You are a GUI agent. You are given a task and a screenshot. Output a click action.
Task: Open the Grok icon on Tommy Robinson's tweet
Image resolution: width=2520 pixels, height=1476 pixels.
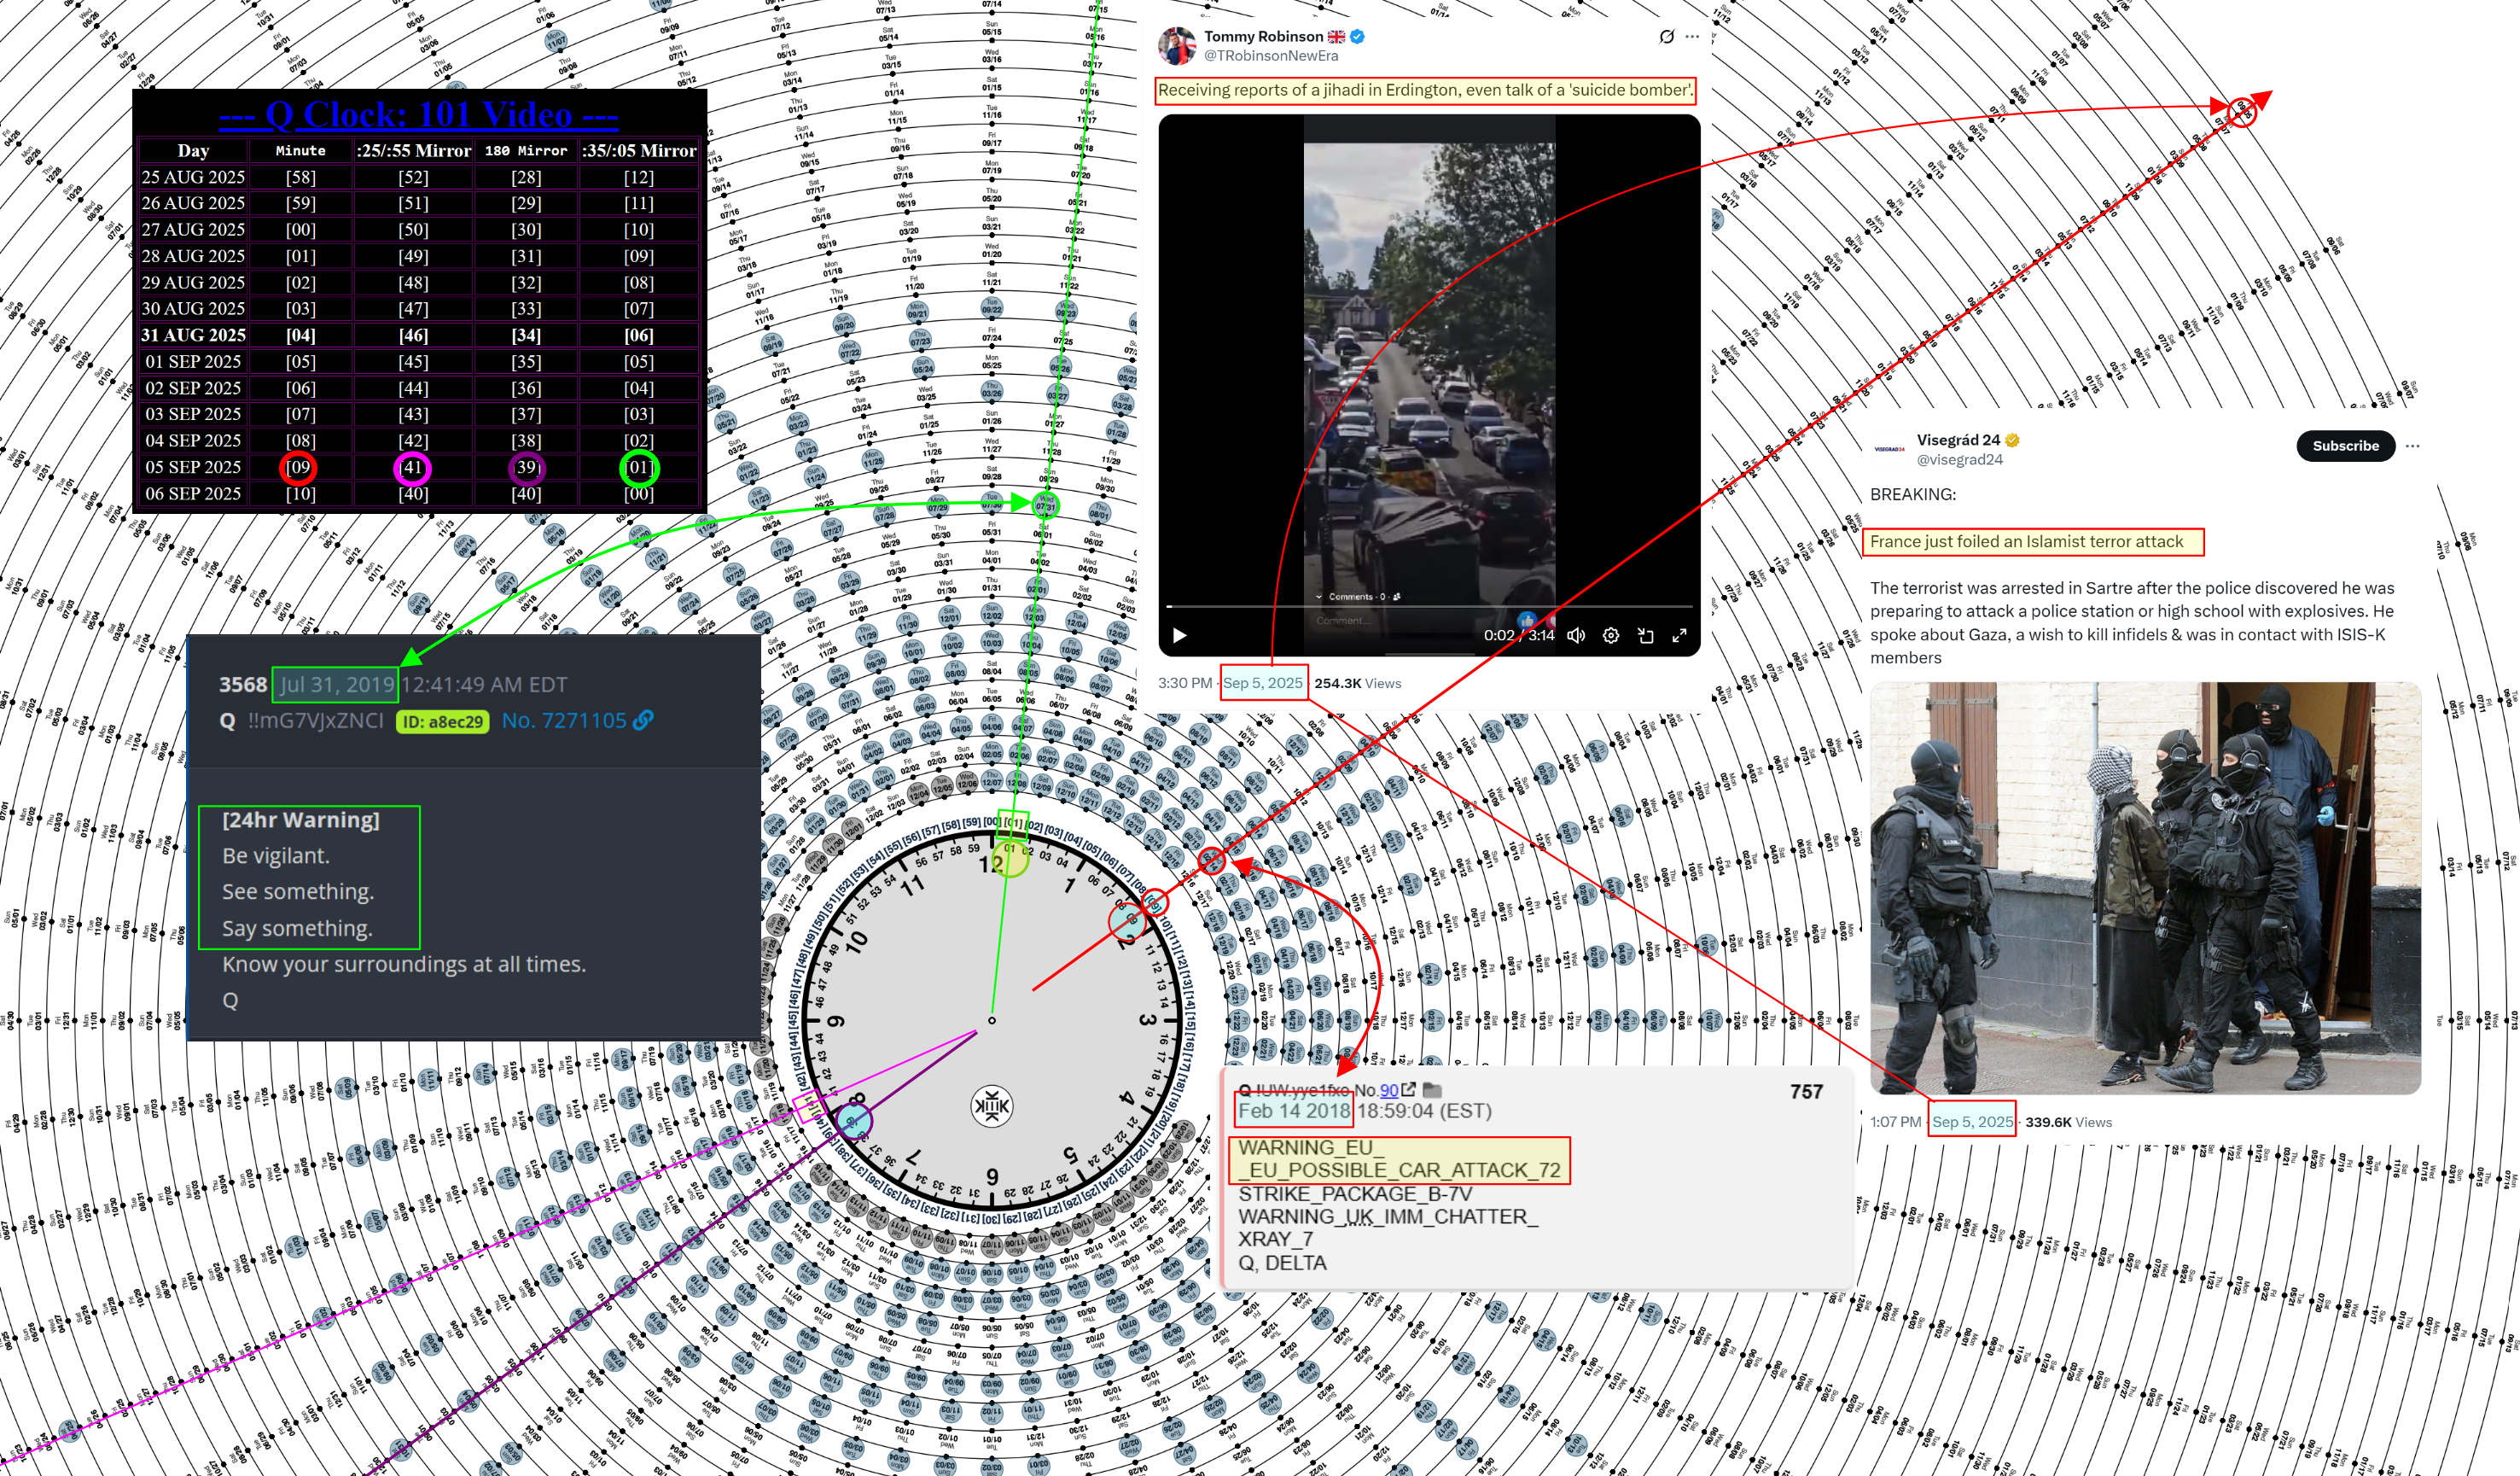tap(1666, 37)
